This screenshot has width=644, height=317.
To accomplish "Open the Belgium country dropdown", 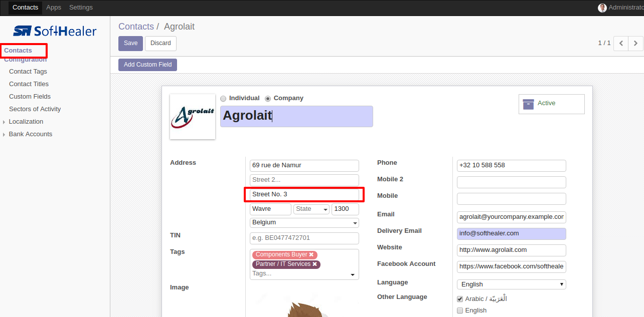I will tap(304, 222).
